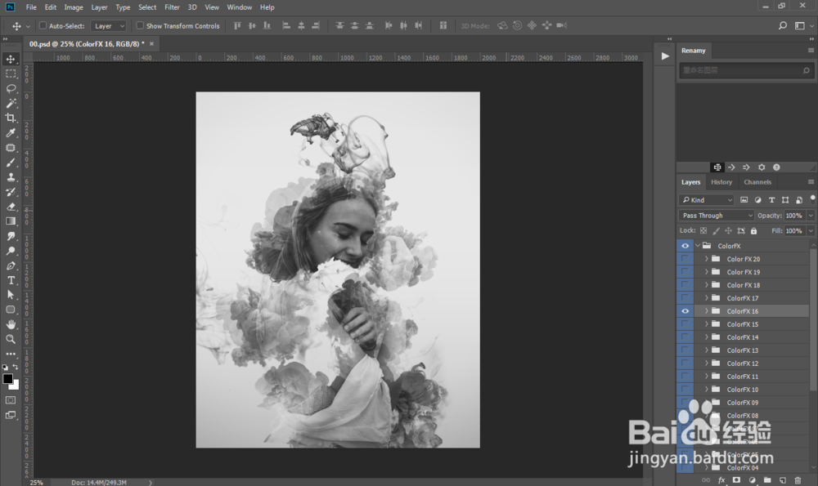Select the Eyedropper tool
Image resolution: width=818 pixels, height=486 pixels.
click(11, 133)
